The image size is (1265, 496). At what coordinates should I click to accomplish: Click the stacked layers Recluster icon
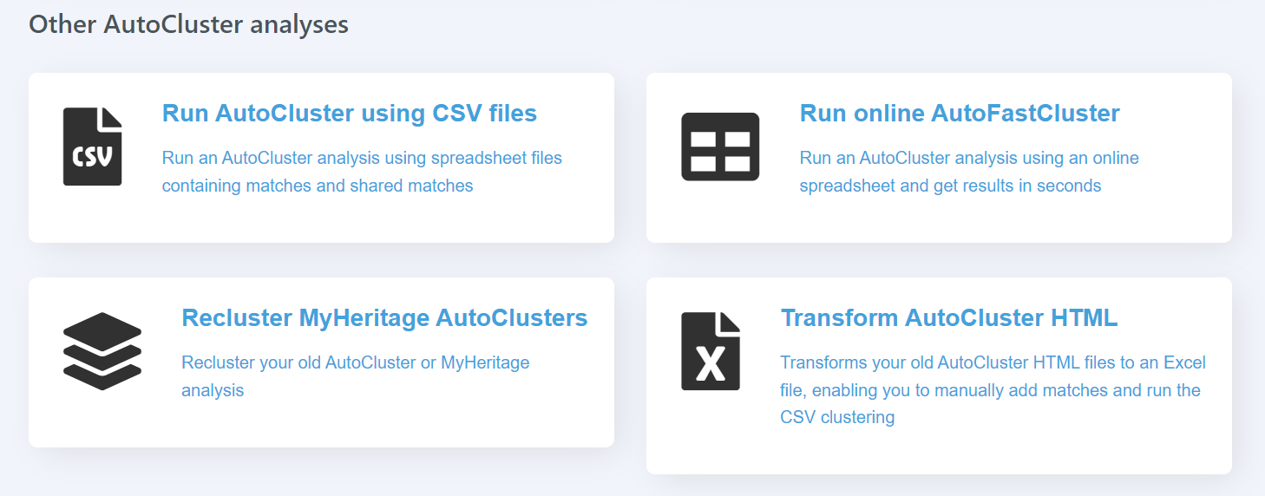102,351
